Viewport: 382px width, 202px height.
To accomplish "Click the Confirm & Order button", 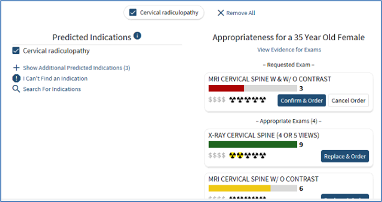I will click(x=302, y=100).
